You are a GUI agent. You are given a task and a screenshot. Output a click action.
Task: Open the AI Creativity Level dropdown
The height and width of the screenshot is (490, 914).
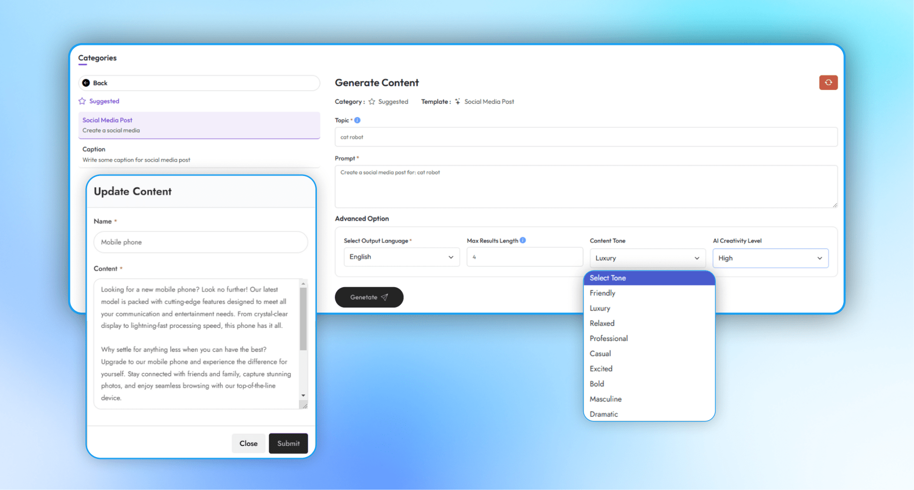[770, 258]
